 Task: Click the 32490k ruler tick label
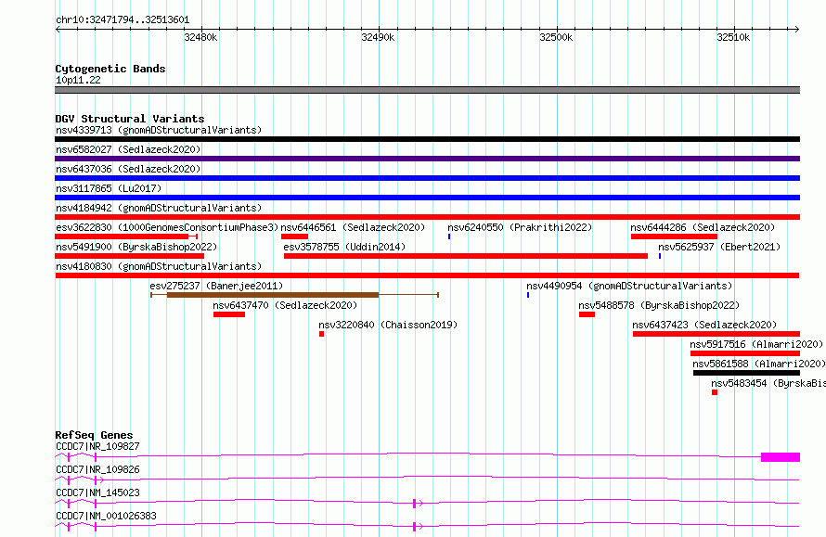coord(379,37)
